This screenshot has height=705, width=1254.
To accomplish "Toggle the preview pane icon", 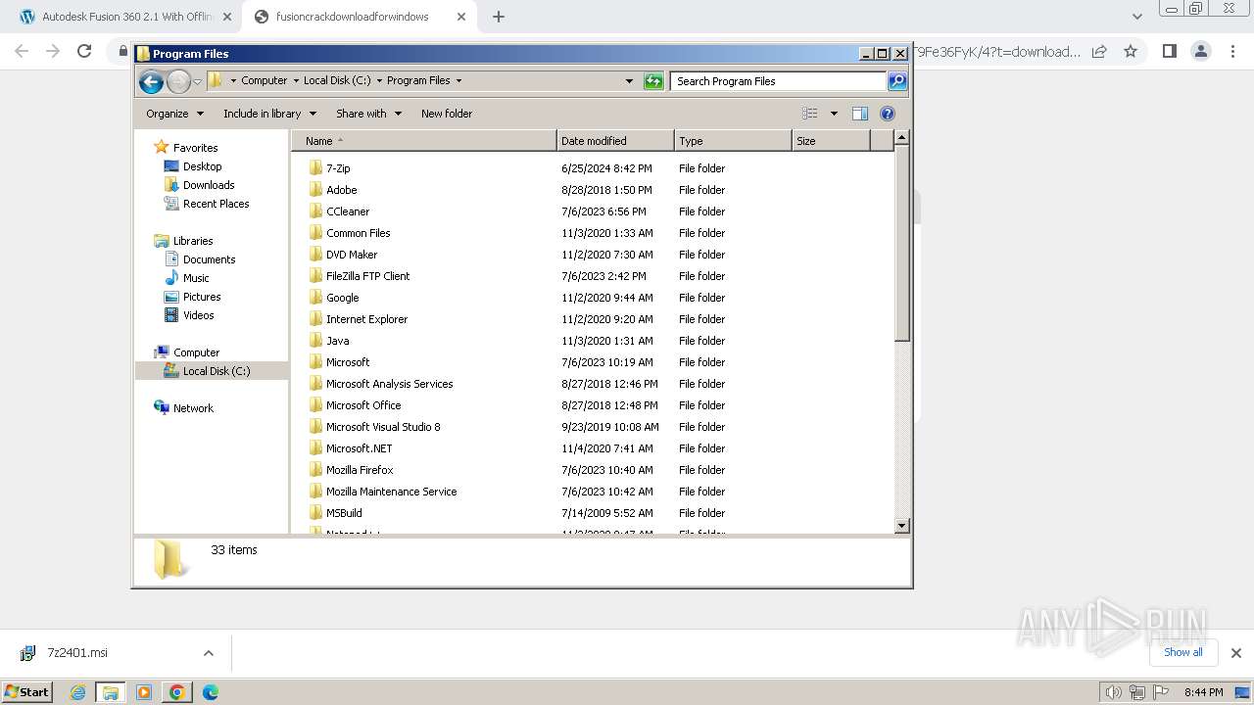I will pyautogui.click(x=860, y=114).
